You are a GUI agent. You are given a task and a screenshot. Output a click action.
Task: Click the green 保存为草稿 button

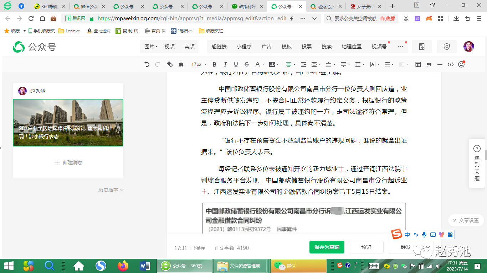[327, 247]
